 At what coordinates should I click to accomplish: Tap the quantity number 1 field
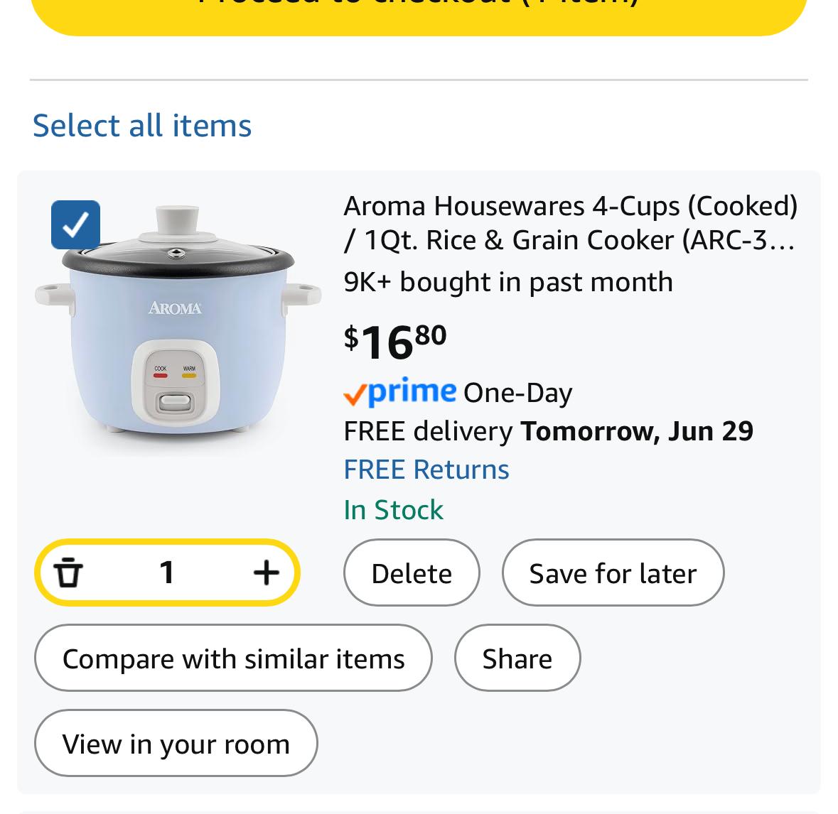167,572
